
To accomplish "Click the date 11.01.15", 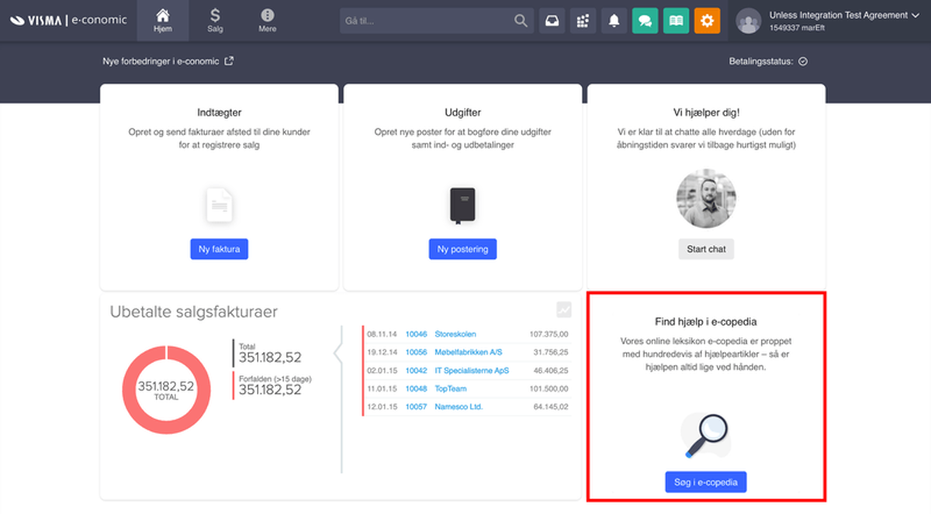I will click(x=382, y=388).
